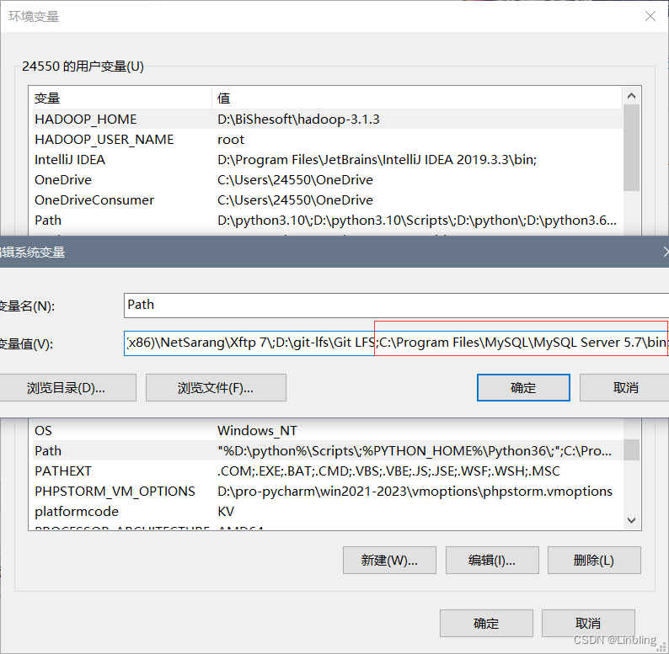Select PATHEXT system variable row
Viewport: 669px width, 654px height.
pos(327,471)
